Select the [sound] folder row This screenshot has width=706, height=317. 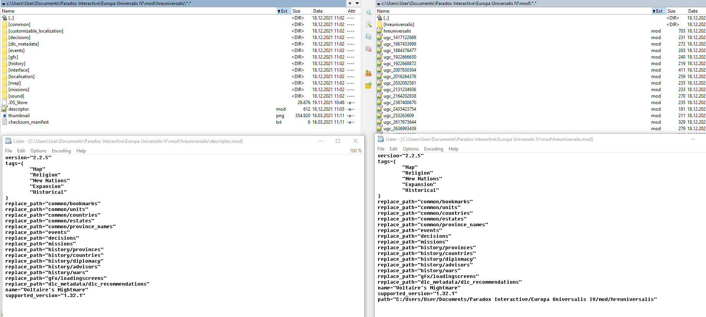click(x=180, y=96)
